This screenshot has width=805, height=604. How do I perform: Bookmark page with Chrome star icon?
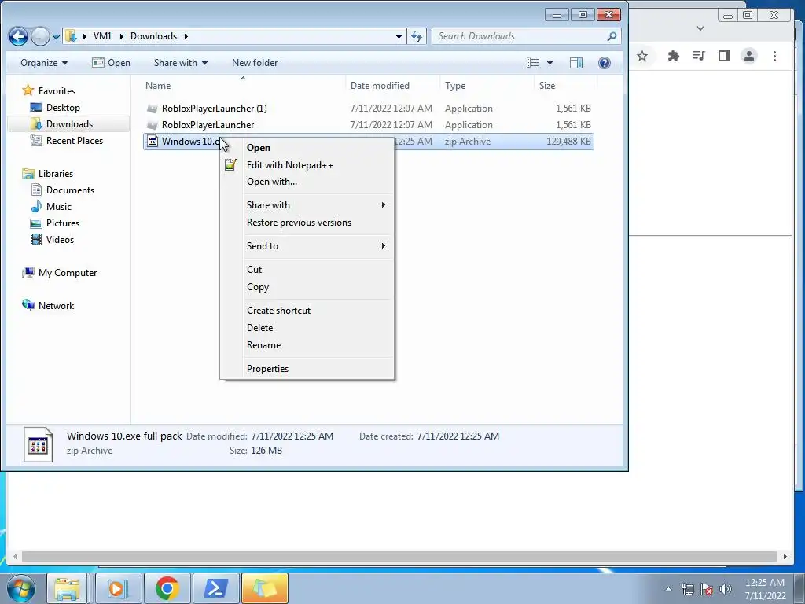(642, 56)
